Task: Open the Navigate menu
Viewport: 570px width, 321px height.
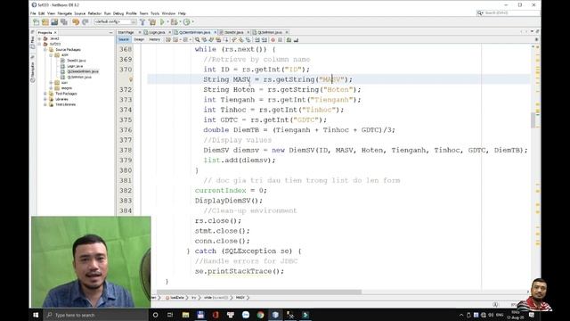Action: tap(65, 13)
